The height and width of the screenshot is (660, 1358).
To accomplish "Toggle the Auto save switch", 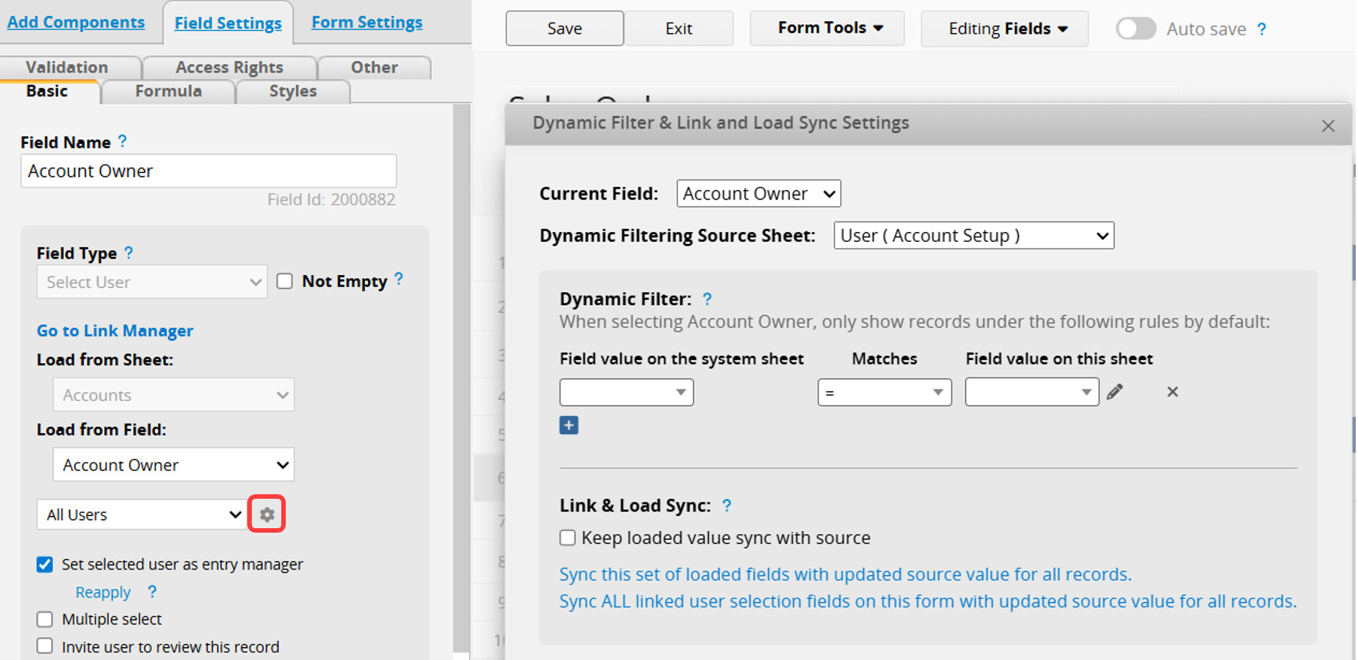I will tap(1136, 29).
